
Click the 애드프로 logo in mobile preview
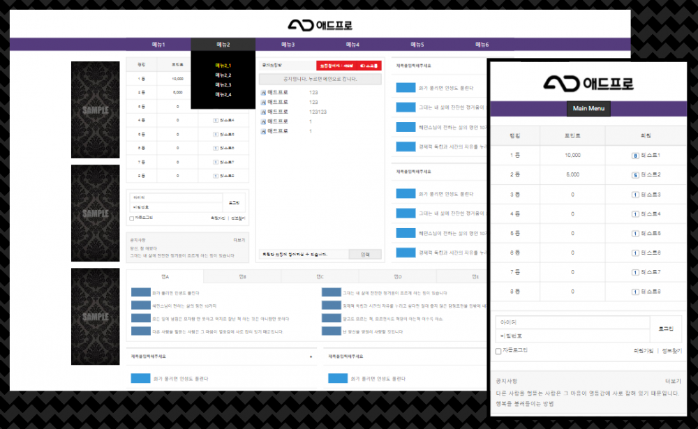pyautogui.click(x=588, y=84)
